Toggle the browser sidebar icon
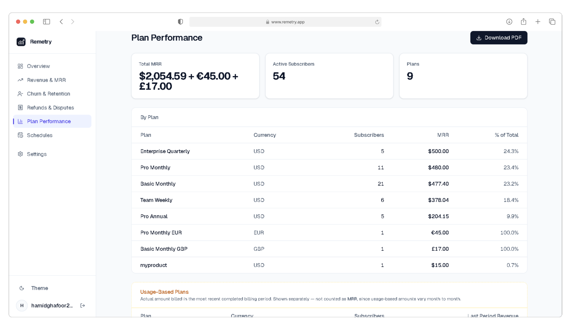The height and width of the screenshot is (321, 572). click(46, 22)
